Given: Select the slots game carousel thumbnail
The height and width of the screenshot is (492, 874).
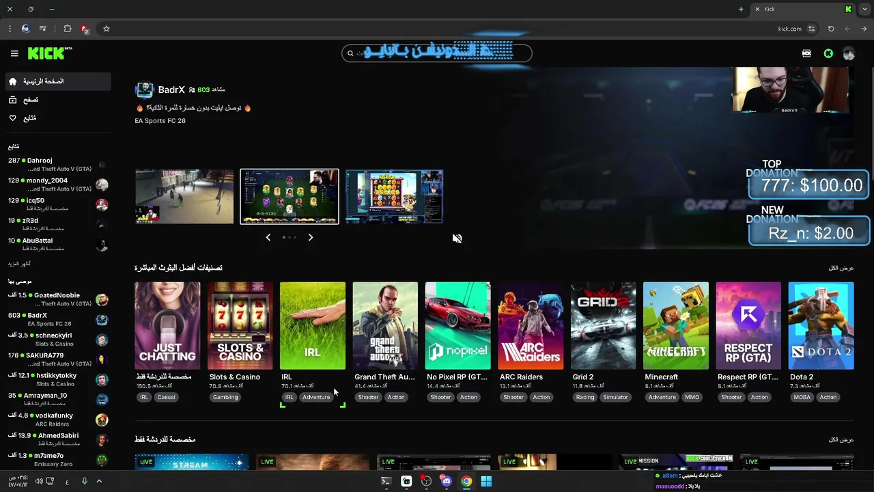Looking at the screenshot, I should tap(394, 197).
